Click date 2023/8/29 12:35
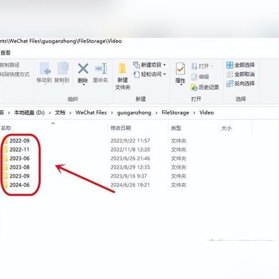279x279 pixels. pos(130,167)
